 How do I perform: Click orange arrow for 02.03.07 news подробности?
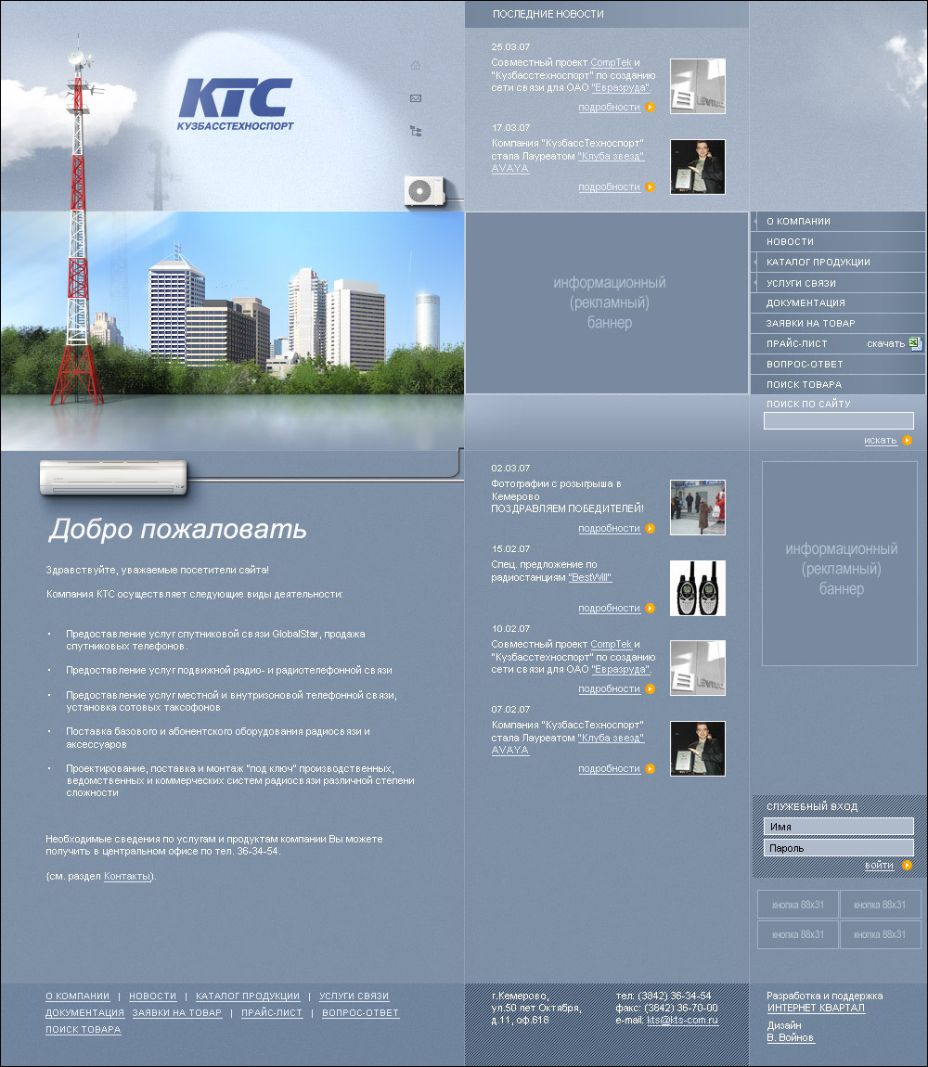point(651,528)
